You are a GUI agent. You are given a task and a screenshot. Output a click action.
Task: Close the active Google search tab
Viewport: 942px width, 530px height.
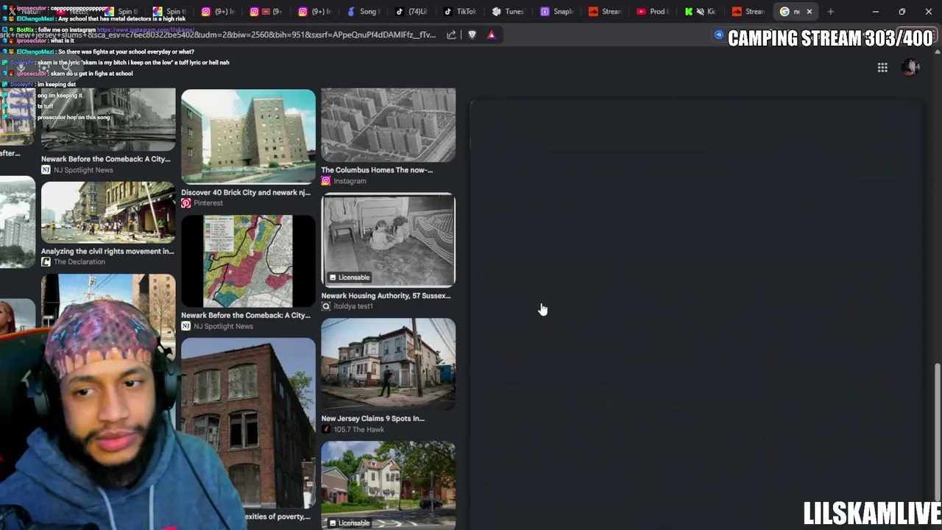tap(810, 12)
